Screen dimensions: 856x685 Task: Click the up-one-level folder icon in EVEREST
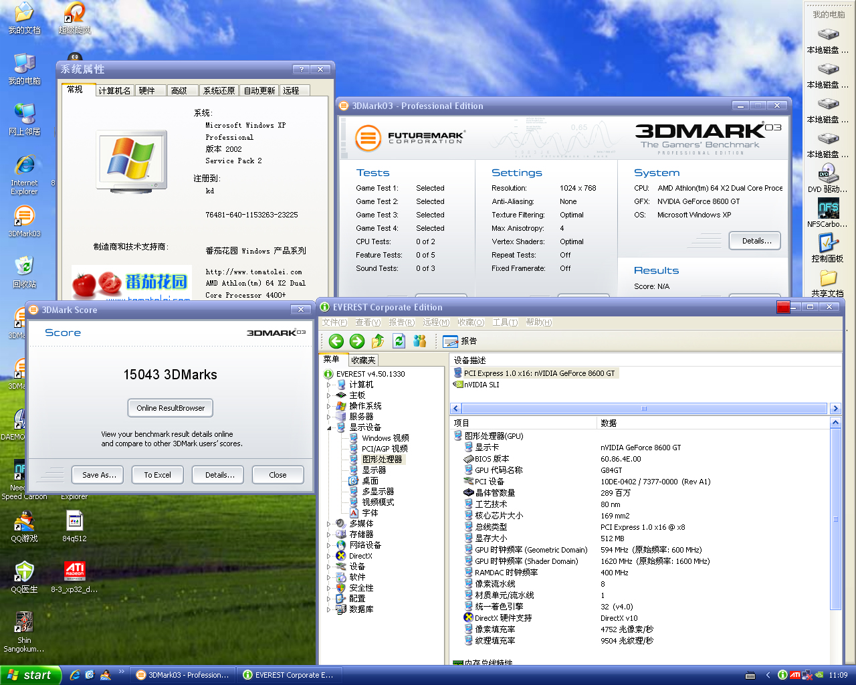[378, 341]
